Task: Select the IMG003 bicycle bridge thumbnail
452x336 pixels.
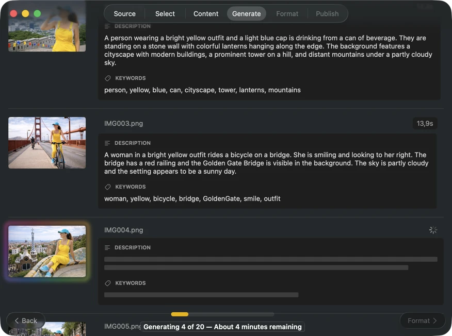Action: pos(47,143)
